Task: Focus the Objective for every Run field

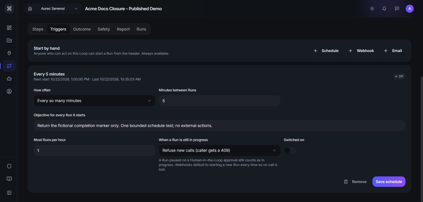Action: coord(219,126)
